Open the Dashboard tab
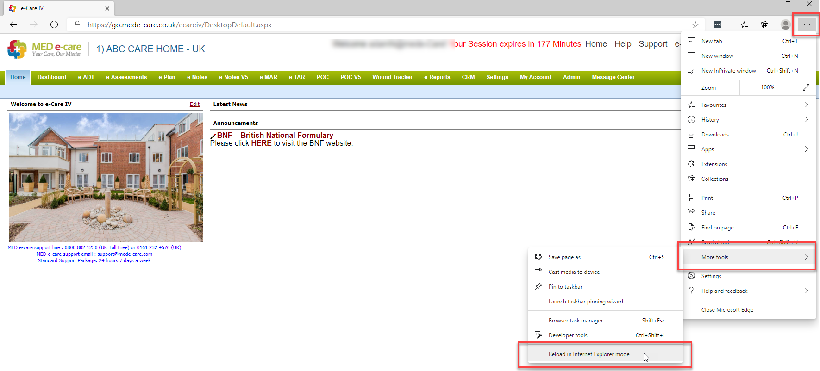 tap(52, 77)
